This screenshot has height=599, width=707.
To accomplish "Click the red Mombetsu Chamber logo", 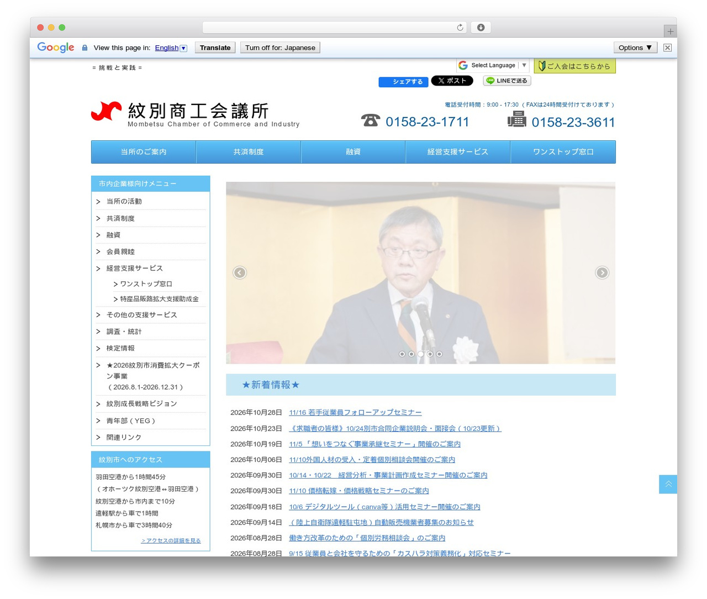I will (106, 111).
